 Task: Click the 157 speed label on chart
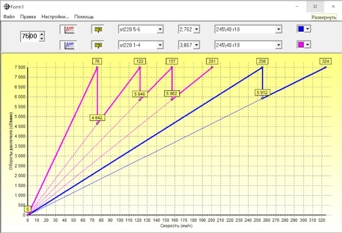tap(172, 62)
